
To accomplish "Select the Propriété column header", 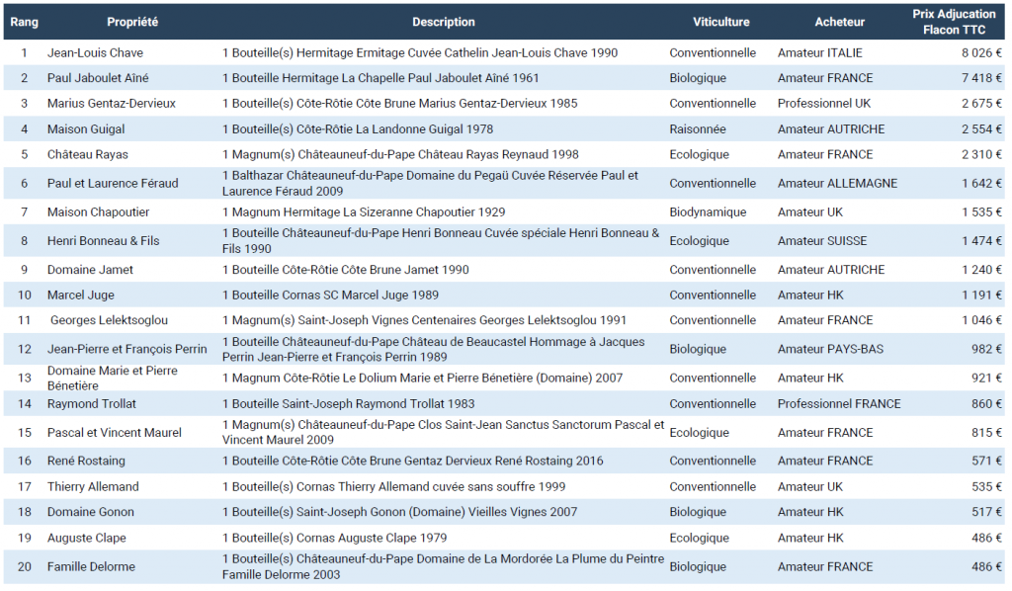I will click(132, 22).
